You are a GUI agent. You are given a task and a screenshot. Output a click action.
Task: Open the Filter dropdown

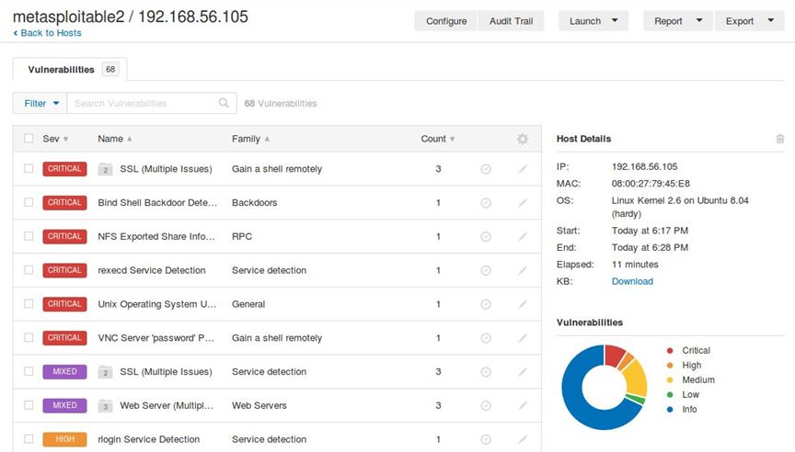tap(40, 103)
